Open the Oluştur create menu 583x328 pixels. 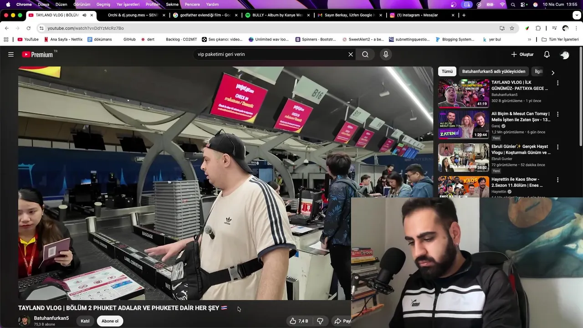(x=522, y=54)
